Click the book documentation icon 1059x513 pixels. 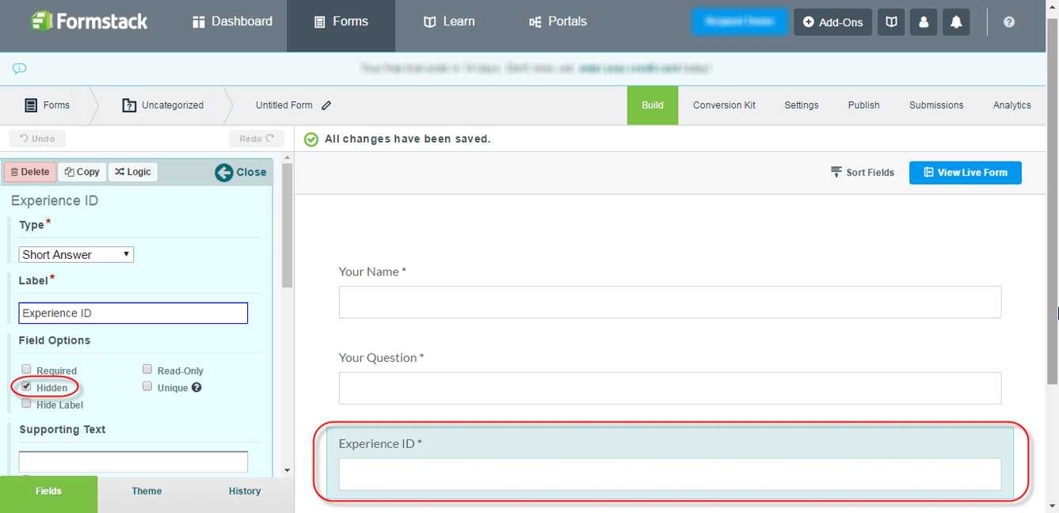[891, 22]
